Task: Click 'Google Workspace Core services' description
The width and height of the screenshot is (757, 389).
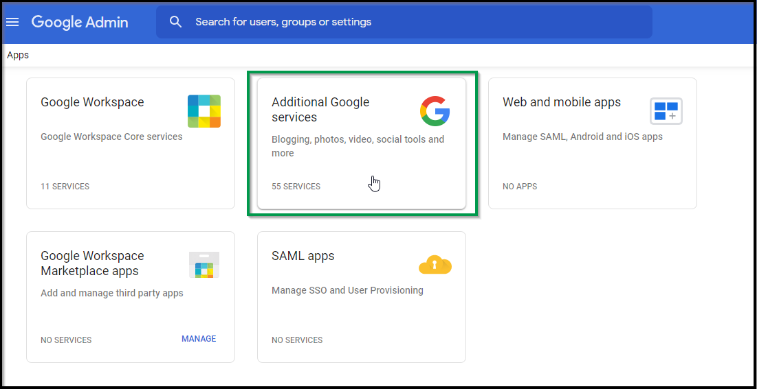Action: coord(111,137)
